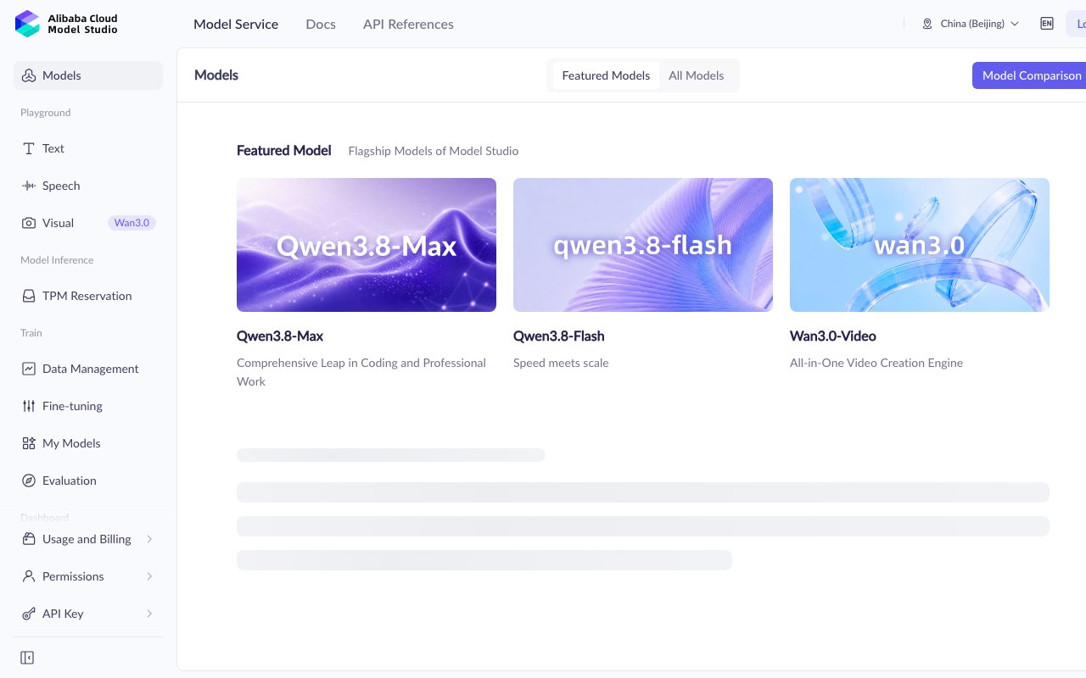Select Fine-tuning label in the sidebar

(72, 406)
